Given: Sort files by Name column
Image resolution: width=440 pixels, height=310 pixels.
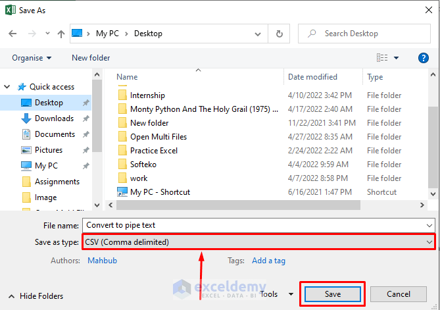Looking at the screenshot, I should pyautogui.click(x=127, y=77).
